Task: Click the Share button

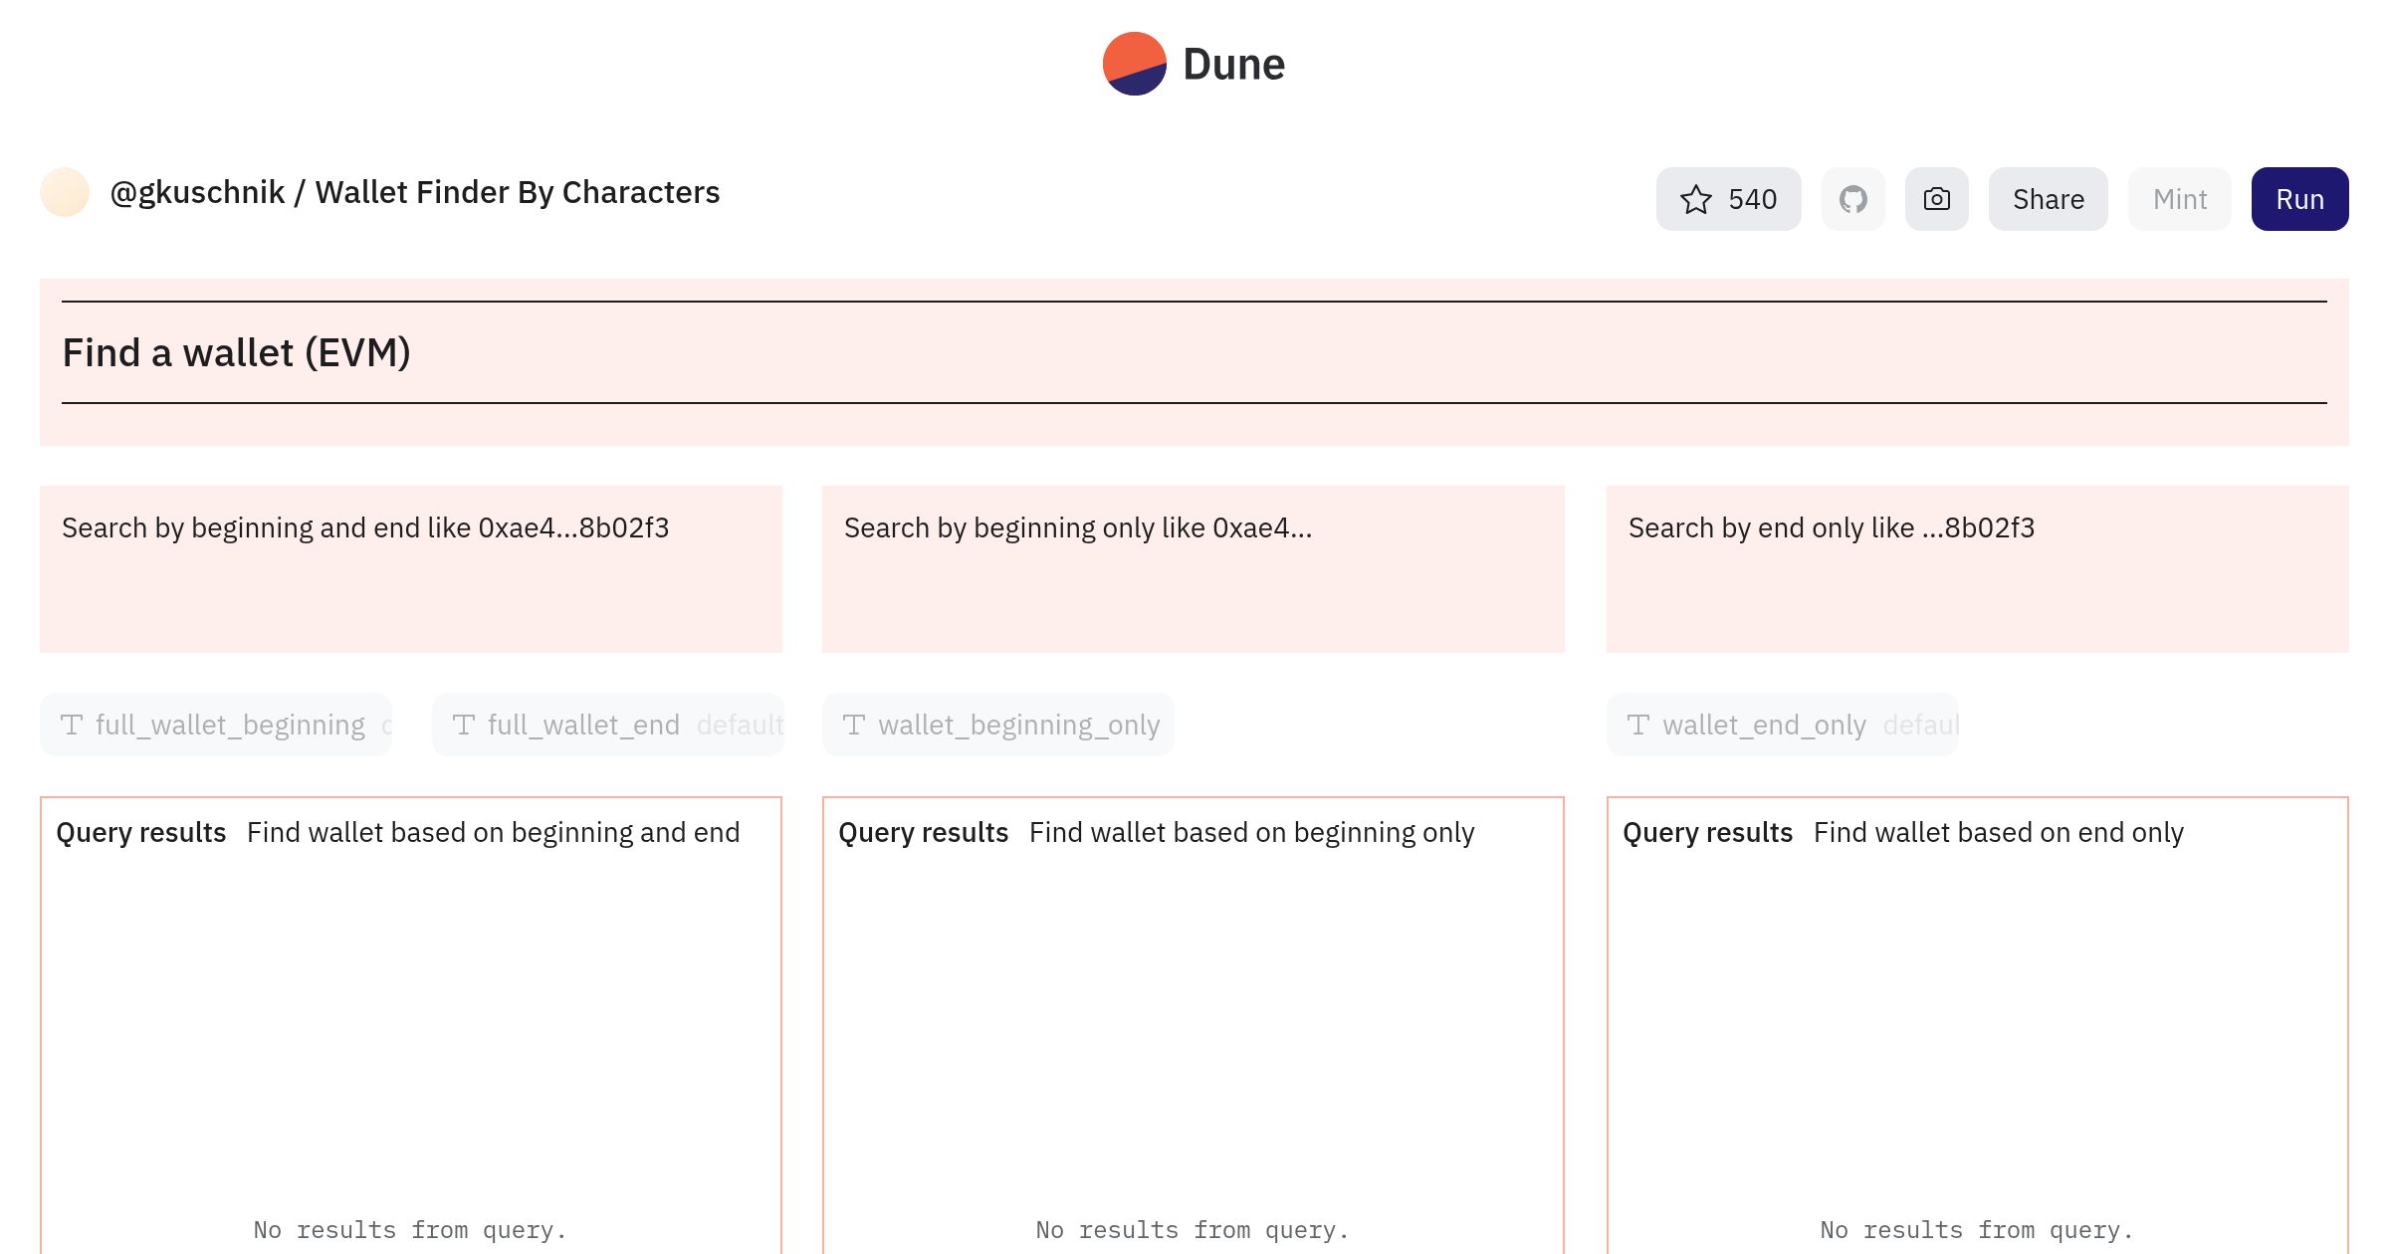Action: (2048, 199)
